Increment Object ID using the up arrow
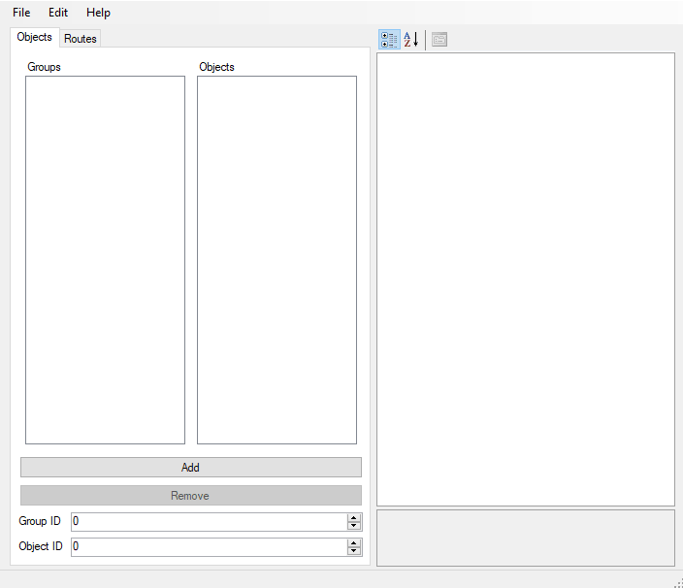Viewport: 683px width, 588px height. (x=354, y=542)
